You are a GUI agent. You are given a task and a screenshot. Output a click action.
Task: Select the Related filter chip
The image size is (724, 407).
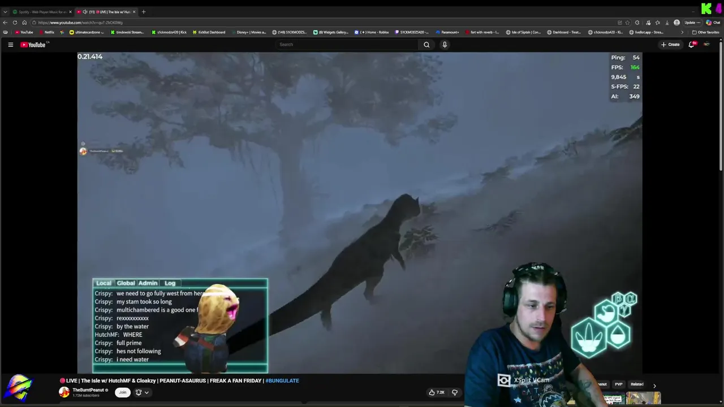pyautogui.click(x=637, y=384)
